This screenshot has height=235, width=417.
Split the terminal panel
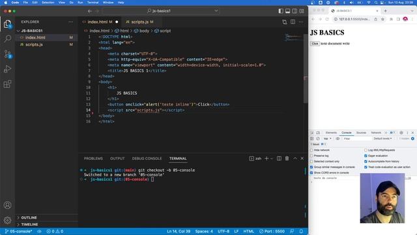(279, 158)
